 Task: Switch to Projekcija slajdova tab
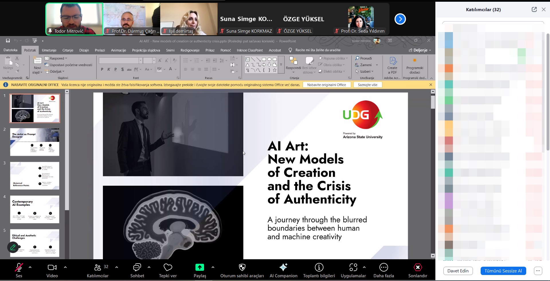coord(146,50)
